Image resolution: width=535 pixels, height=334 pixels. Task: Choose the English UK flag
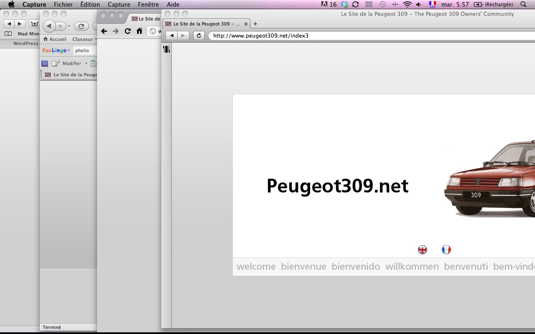point(423,250)
